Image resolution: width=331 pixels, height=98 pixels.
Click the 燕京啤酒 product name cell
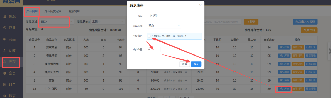pyautogui.click(x=52, y=47)
